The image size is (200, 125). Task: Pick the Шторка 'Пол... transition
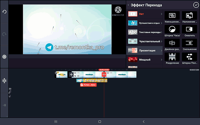click(189, 58)
